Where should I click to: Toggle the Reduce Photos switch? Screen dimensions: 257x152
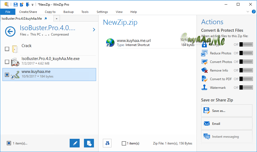point(246,53)
